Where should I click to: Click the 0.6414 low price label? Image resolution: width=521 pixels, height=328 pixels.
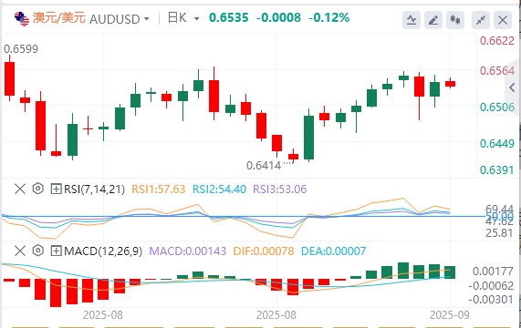click(x=264, y=166)
